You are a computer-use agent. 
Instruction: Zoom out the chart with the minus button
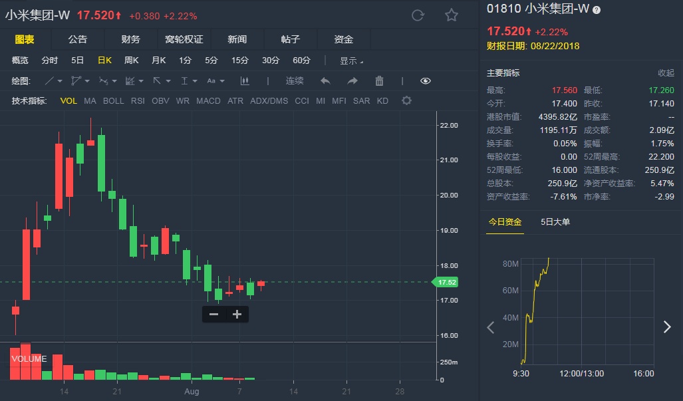click(213, 315)
